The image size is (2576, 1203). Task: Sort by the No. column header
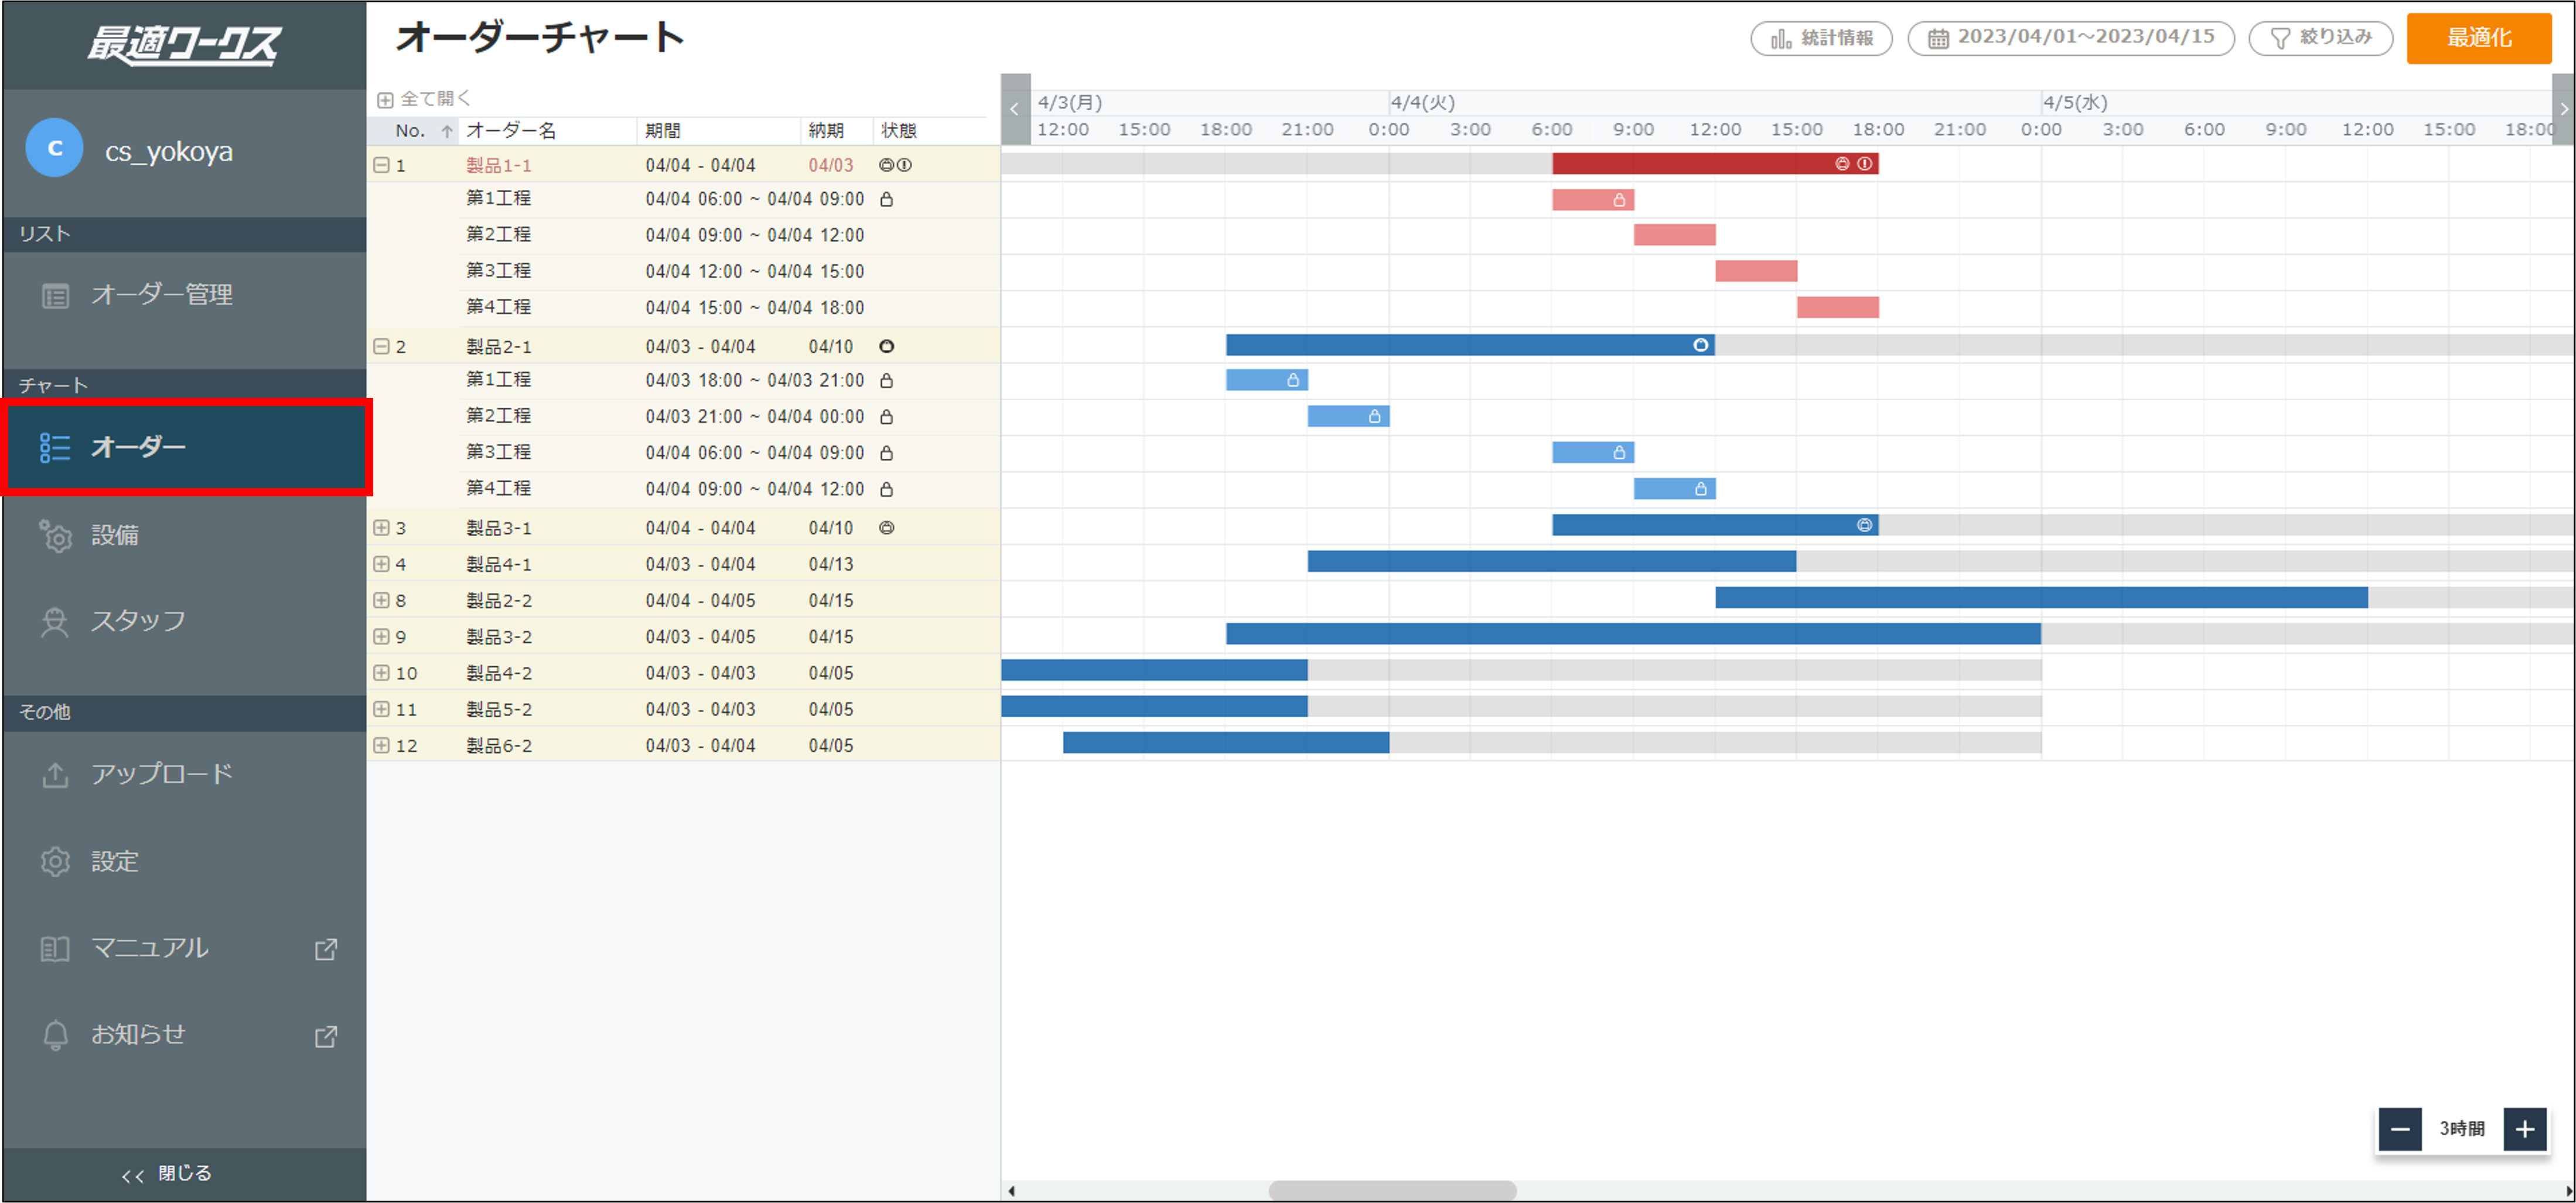[x=411, y=131]
